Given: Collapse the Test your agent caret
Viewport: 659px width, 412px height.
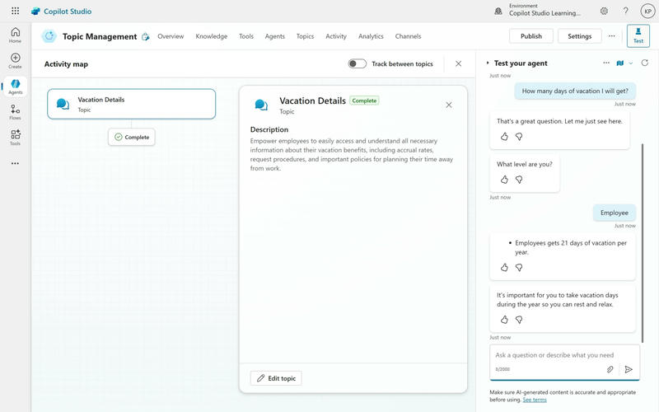Looking at the screenshot, I should (x=488, y=63).
